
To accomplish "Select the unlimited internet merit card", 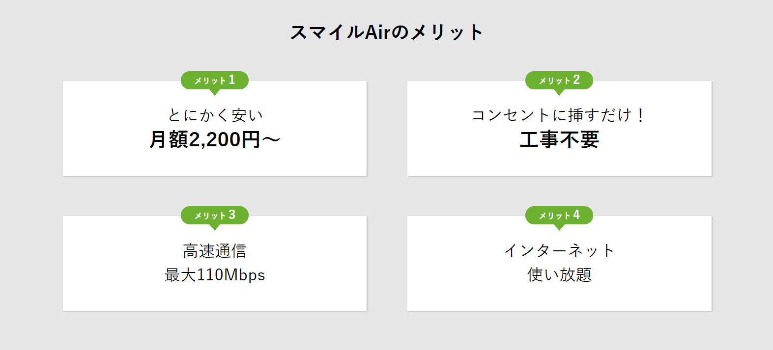I will point(559,263).
